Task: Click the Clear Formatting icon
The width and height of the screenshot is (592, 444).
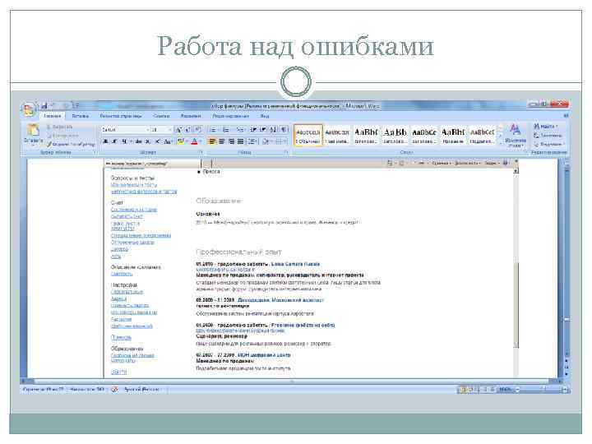Action: click(x=199, y=130)
